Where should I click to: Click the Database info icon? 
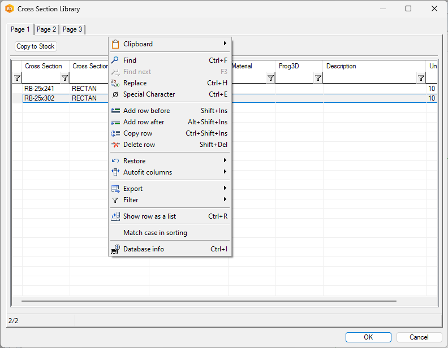[115, 249]
